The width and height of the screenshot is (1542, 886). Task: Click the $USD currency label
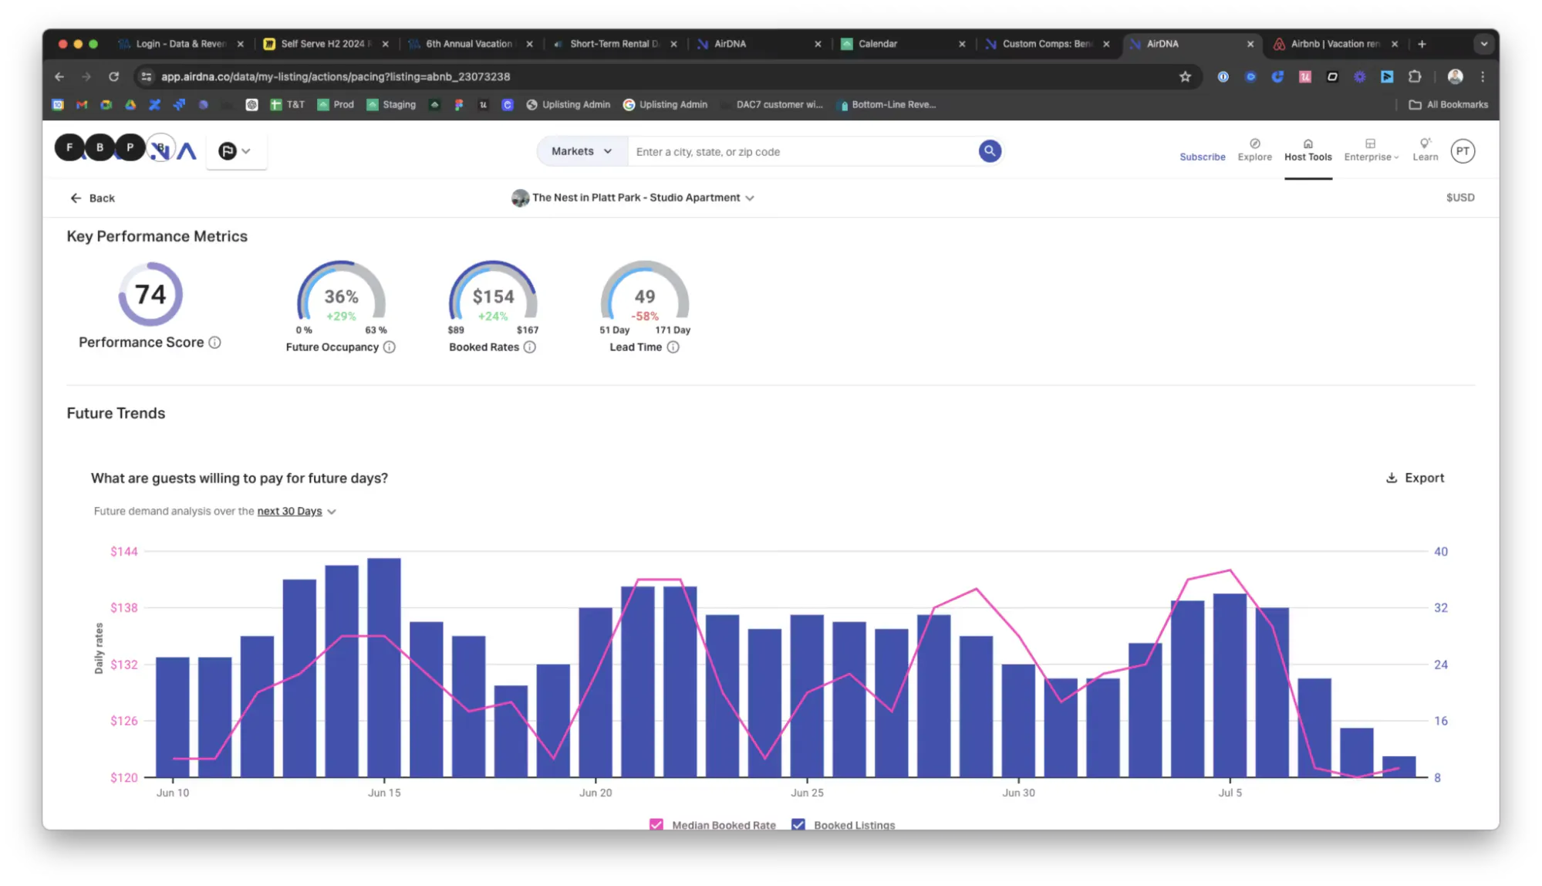click(x=1459, y=198)
